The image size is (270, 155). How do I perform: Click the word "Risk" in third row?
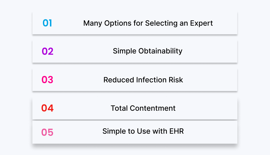click(176, 80)
